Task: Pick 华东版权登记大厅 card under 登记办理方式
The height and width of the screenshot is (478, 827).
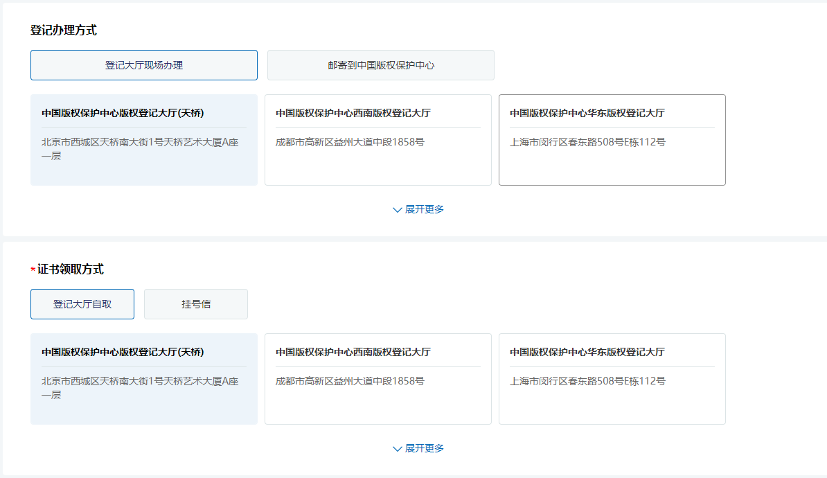Action: pos(612,140)
